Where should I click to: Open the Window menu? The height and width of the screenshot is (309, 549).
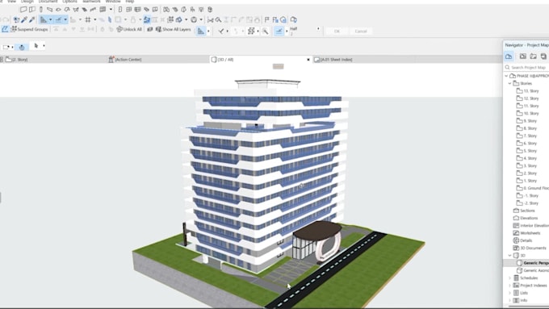113,2
